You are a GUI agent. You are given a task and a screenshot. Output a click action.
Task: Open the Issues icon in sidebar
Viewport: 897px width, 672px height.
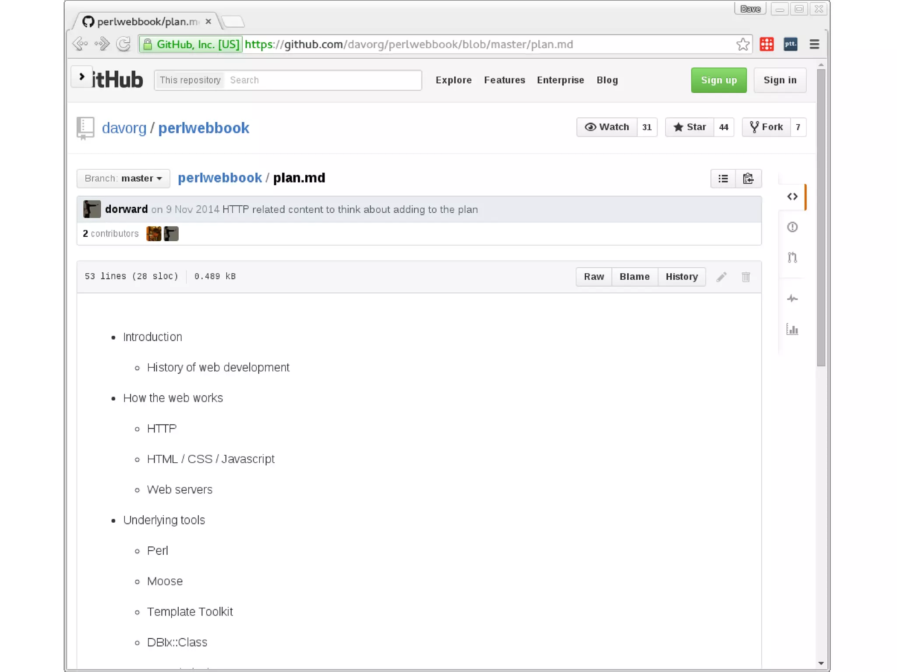coord(792,227)
